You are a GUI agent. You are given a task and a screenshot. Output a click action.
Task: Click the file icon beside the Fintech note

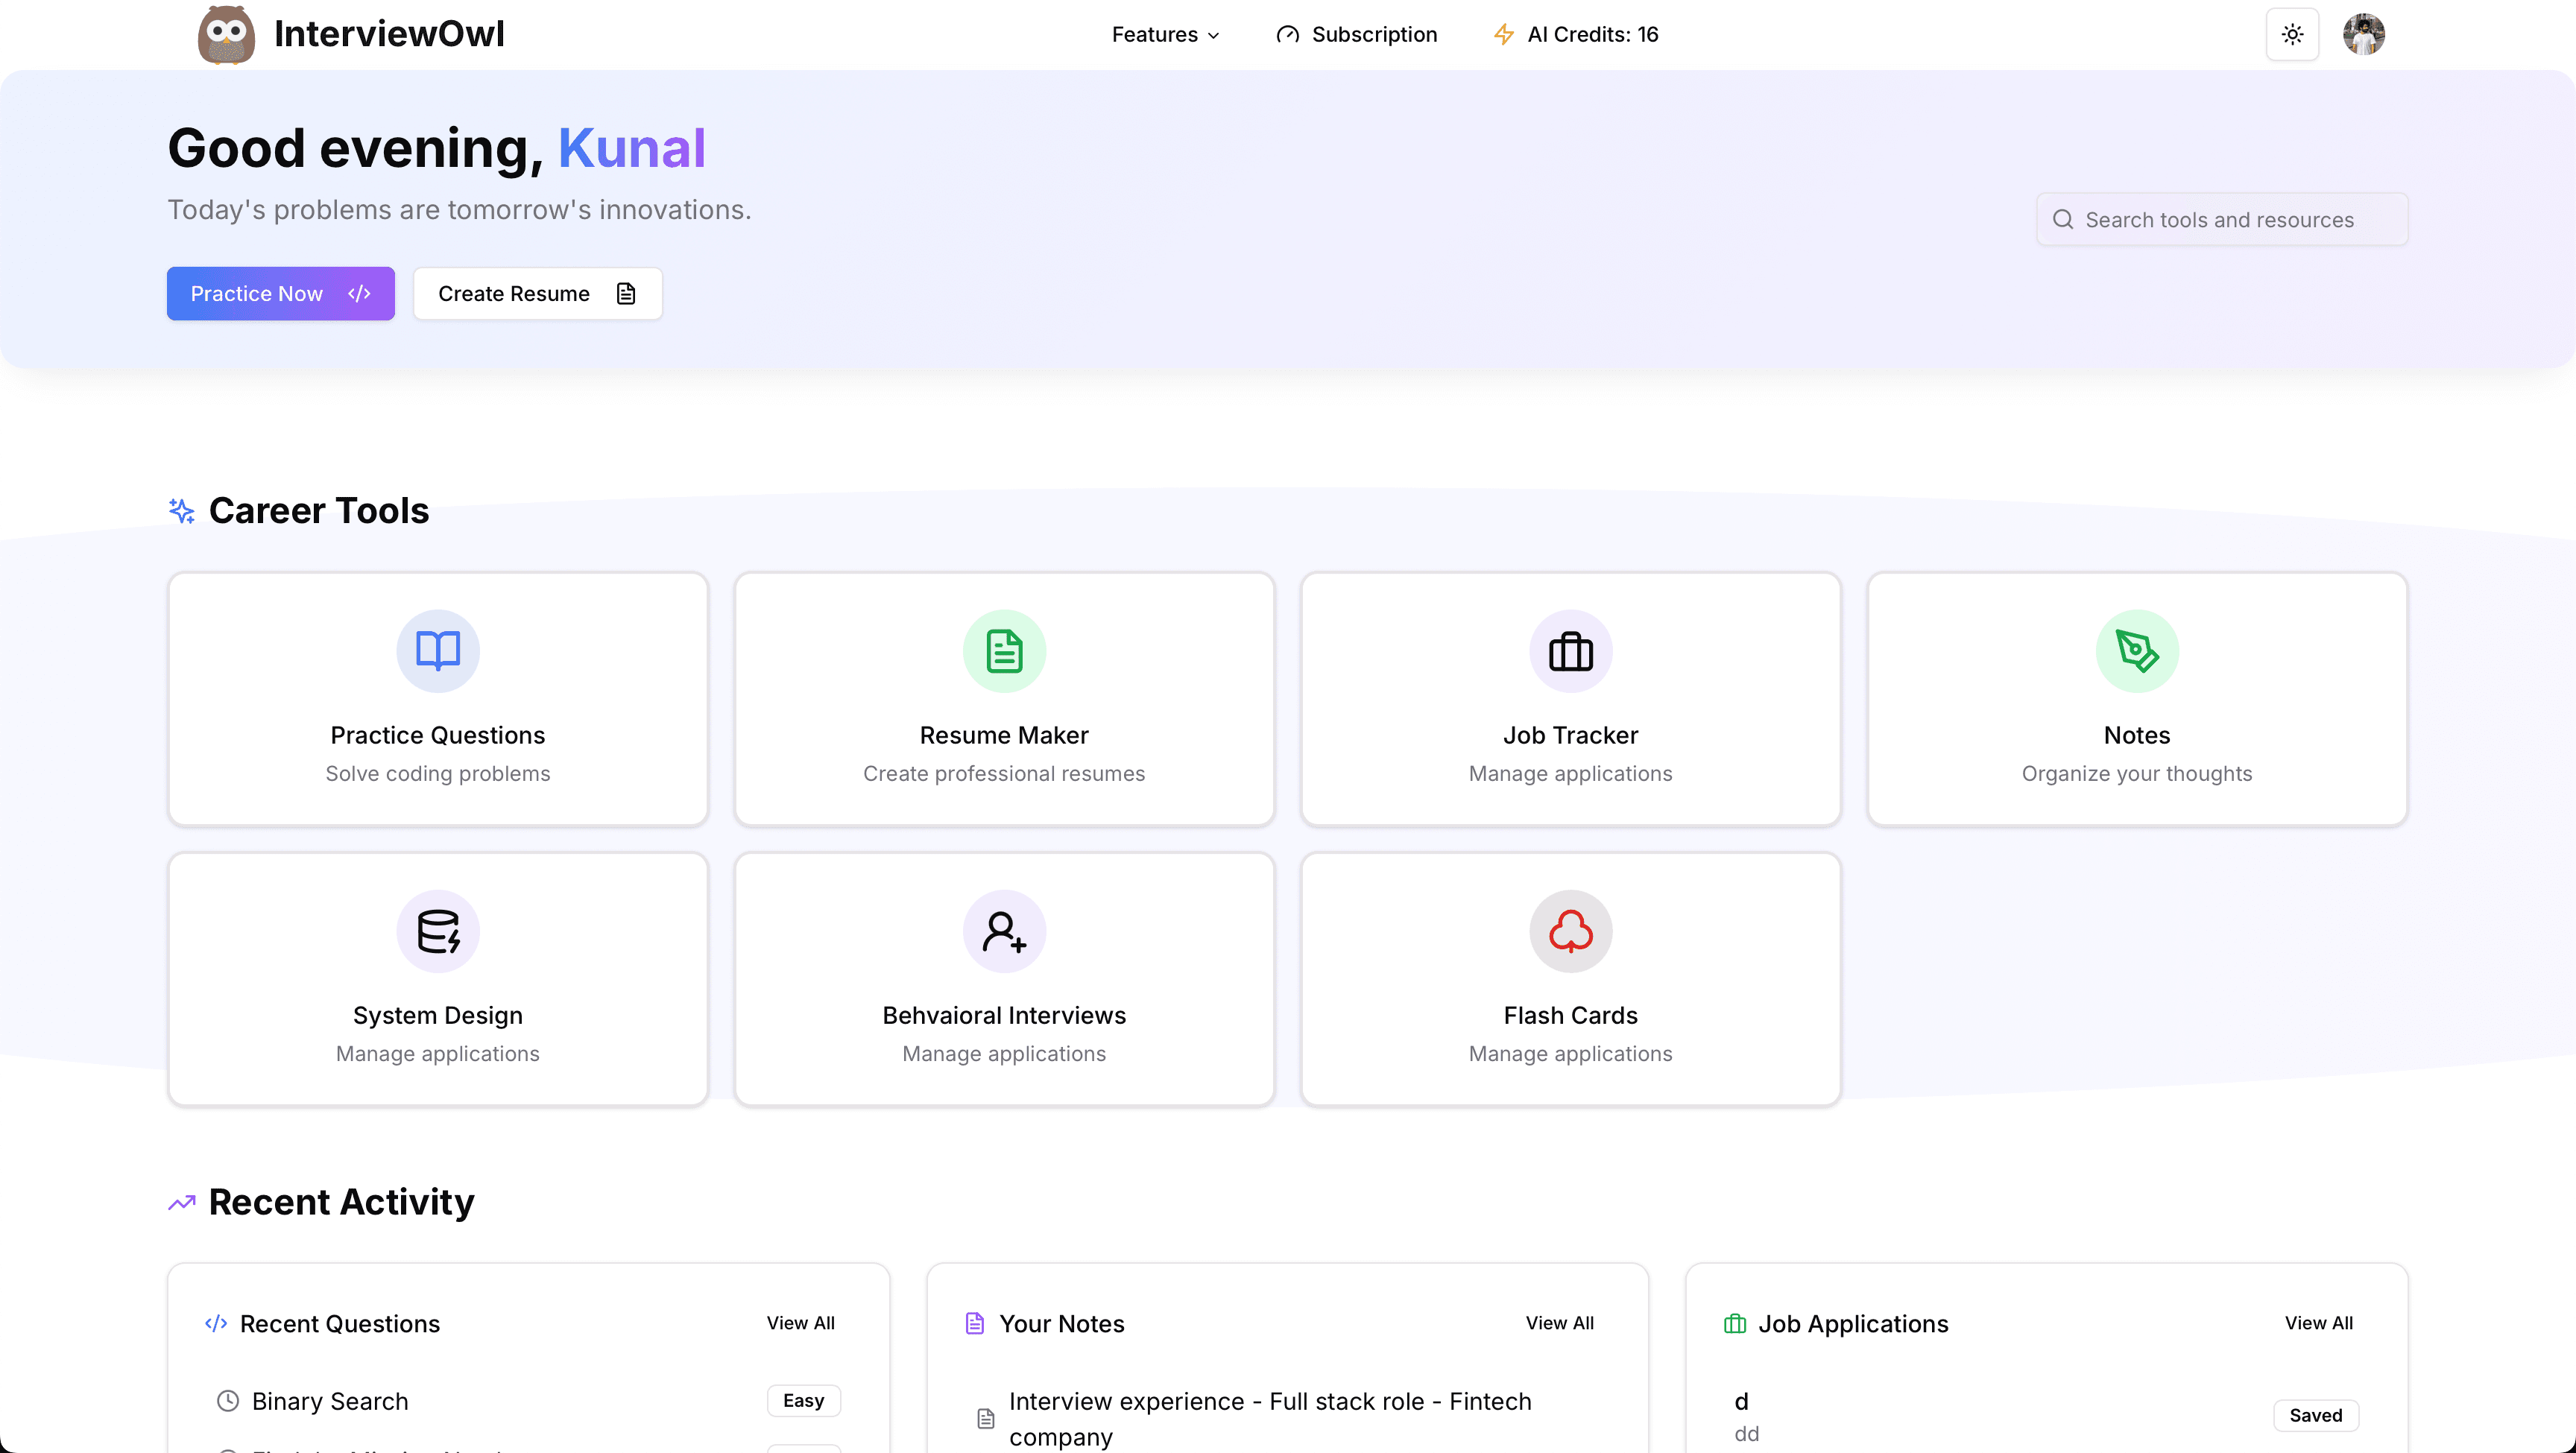pyautogui.click(x=986, y=1419)
